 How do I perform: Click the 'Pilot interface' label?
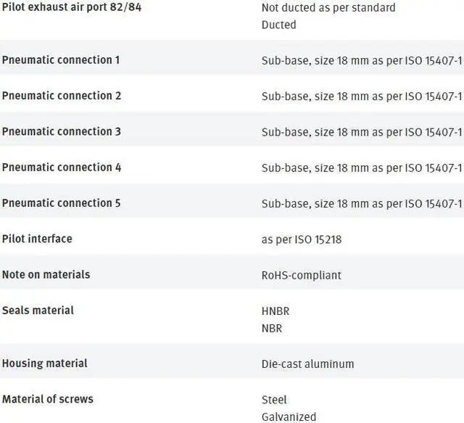click(37, 239)
